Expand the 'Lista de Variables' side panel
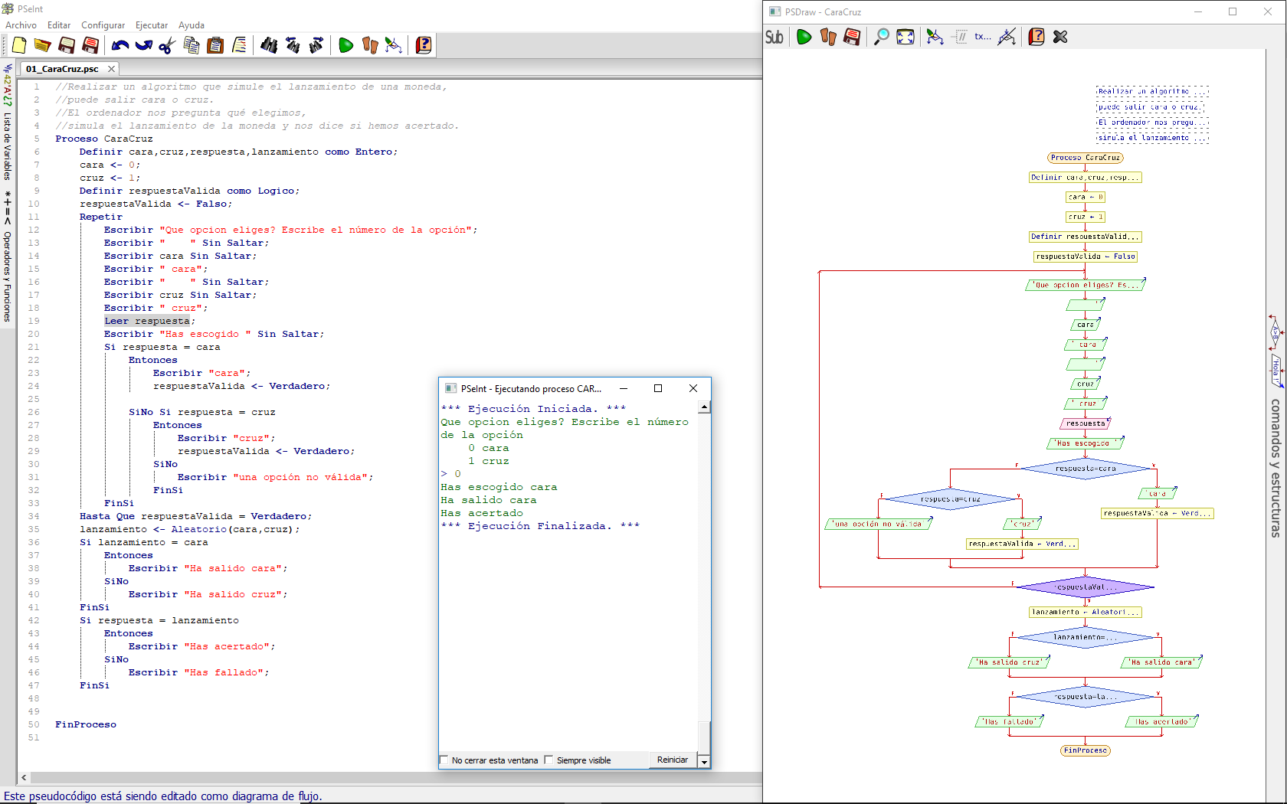The image size is (1287, 804). tap(8, 145)
